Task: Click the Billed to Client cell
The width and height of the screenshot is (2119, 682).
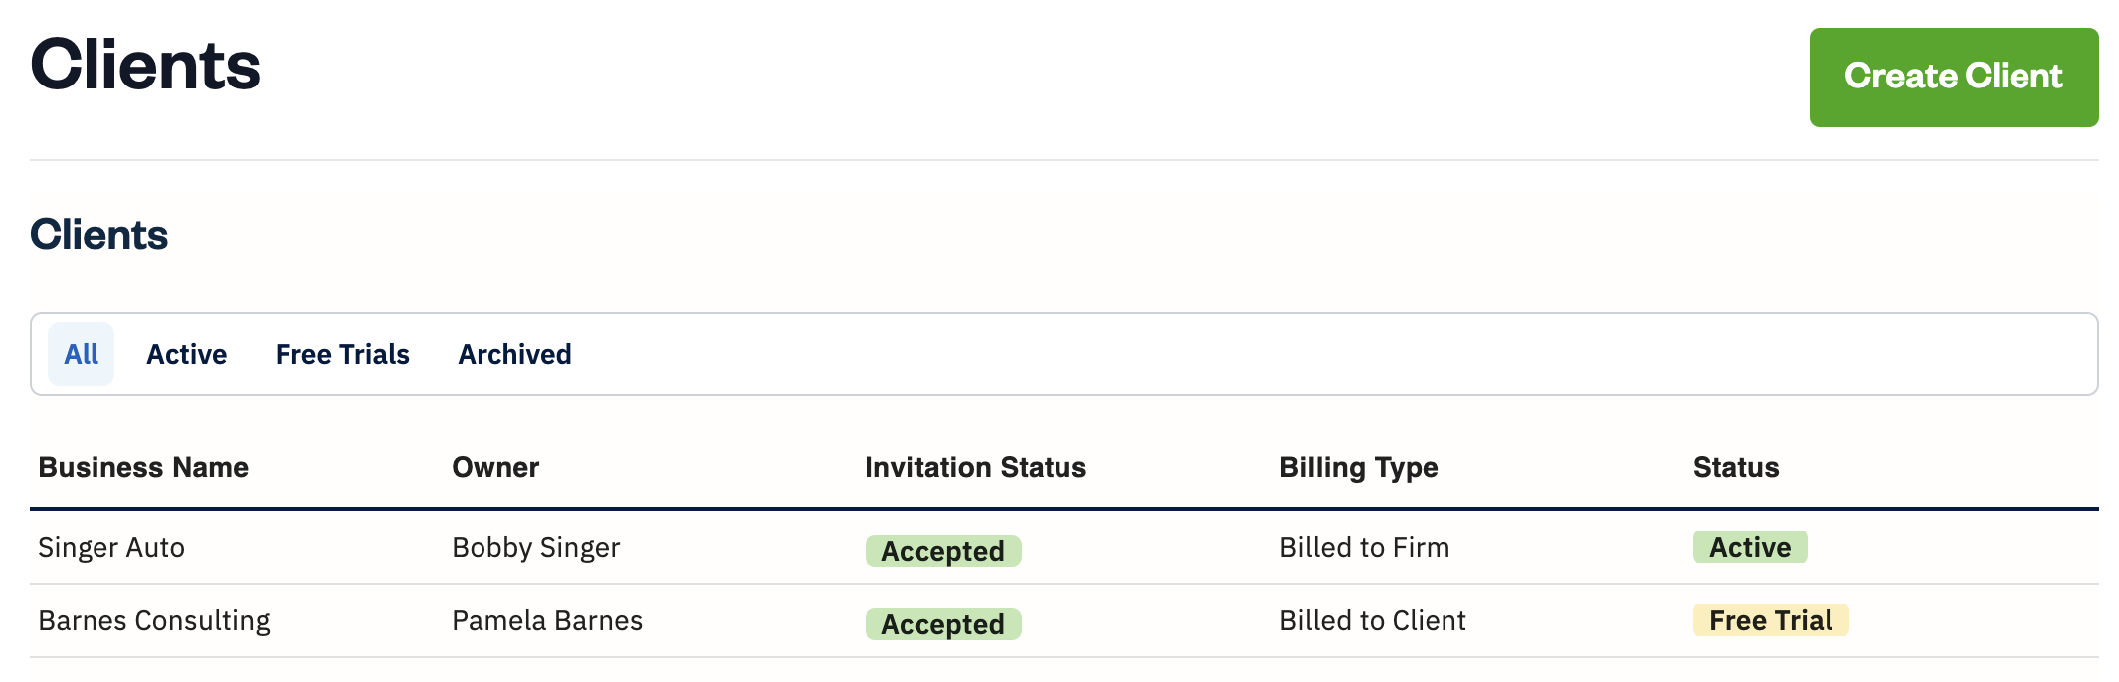Action: (1372, 621)
